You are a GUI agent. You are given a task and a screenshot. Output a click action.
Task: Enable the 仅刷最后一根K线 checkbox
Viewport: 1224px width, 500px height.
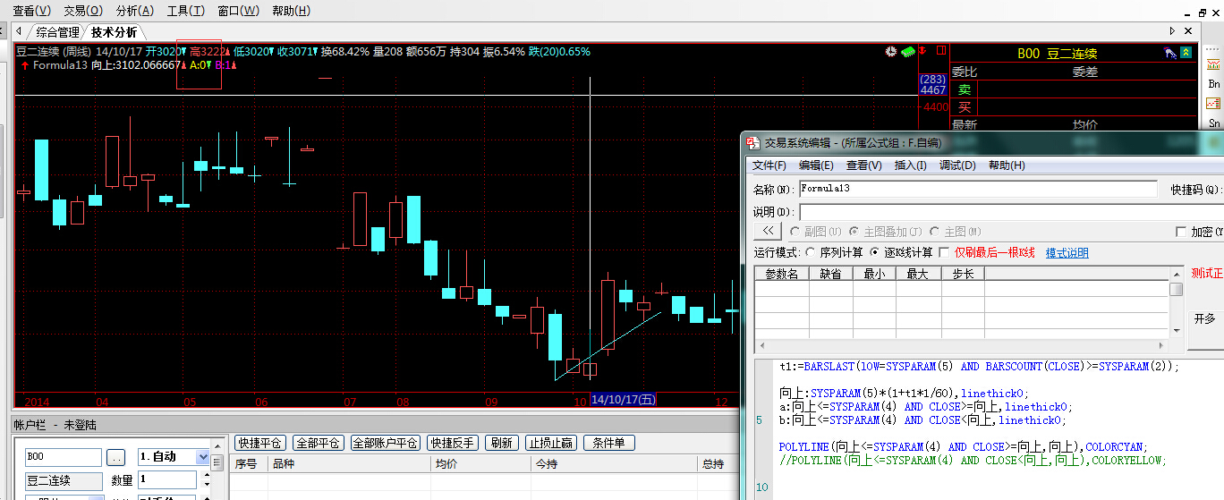pos(944,253)
